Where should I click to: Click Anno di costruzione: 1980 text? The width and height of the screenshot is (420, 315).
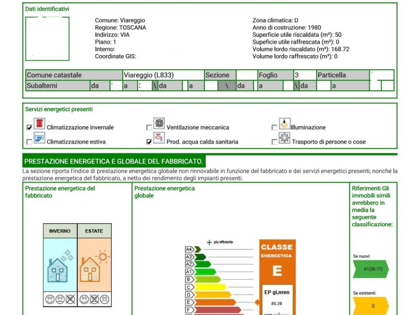(x=287, y=28)
